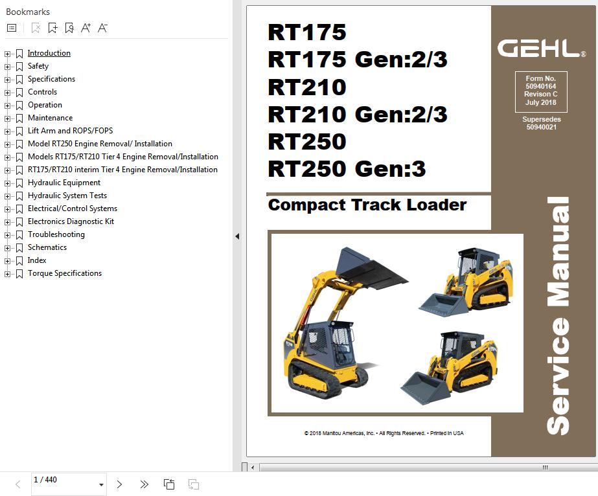The height and width of the screenshot is (496, 598).
Task: Expand the Troubleshooting bookmark node
Action: pos(7,235)
